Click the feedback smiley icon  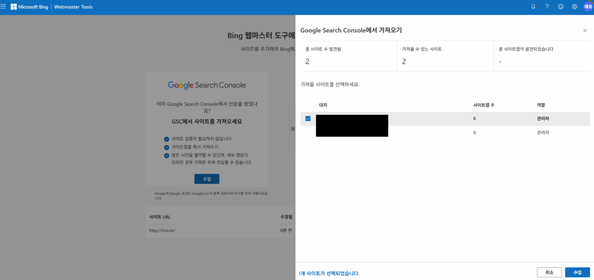click(561, 7)
